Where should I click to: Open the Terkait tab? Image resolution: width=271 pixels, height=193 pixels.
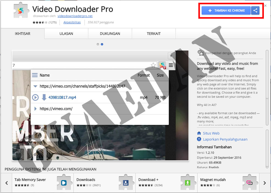154,34
